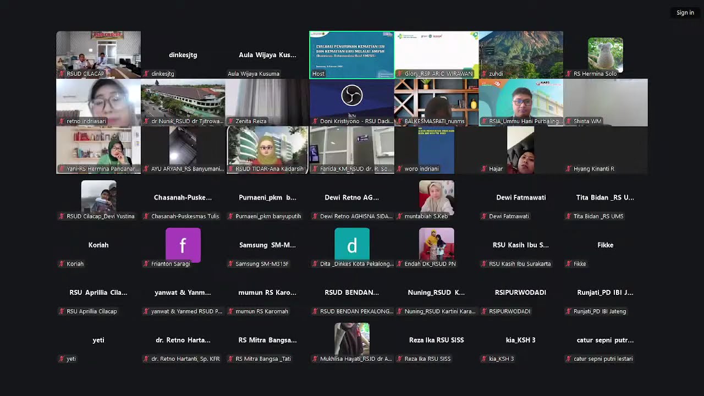The image size is (704, 396).
Task: Select Yani-RS Hermina Pandanaran video tile
Action: click(x=98, y=150)
